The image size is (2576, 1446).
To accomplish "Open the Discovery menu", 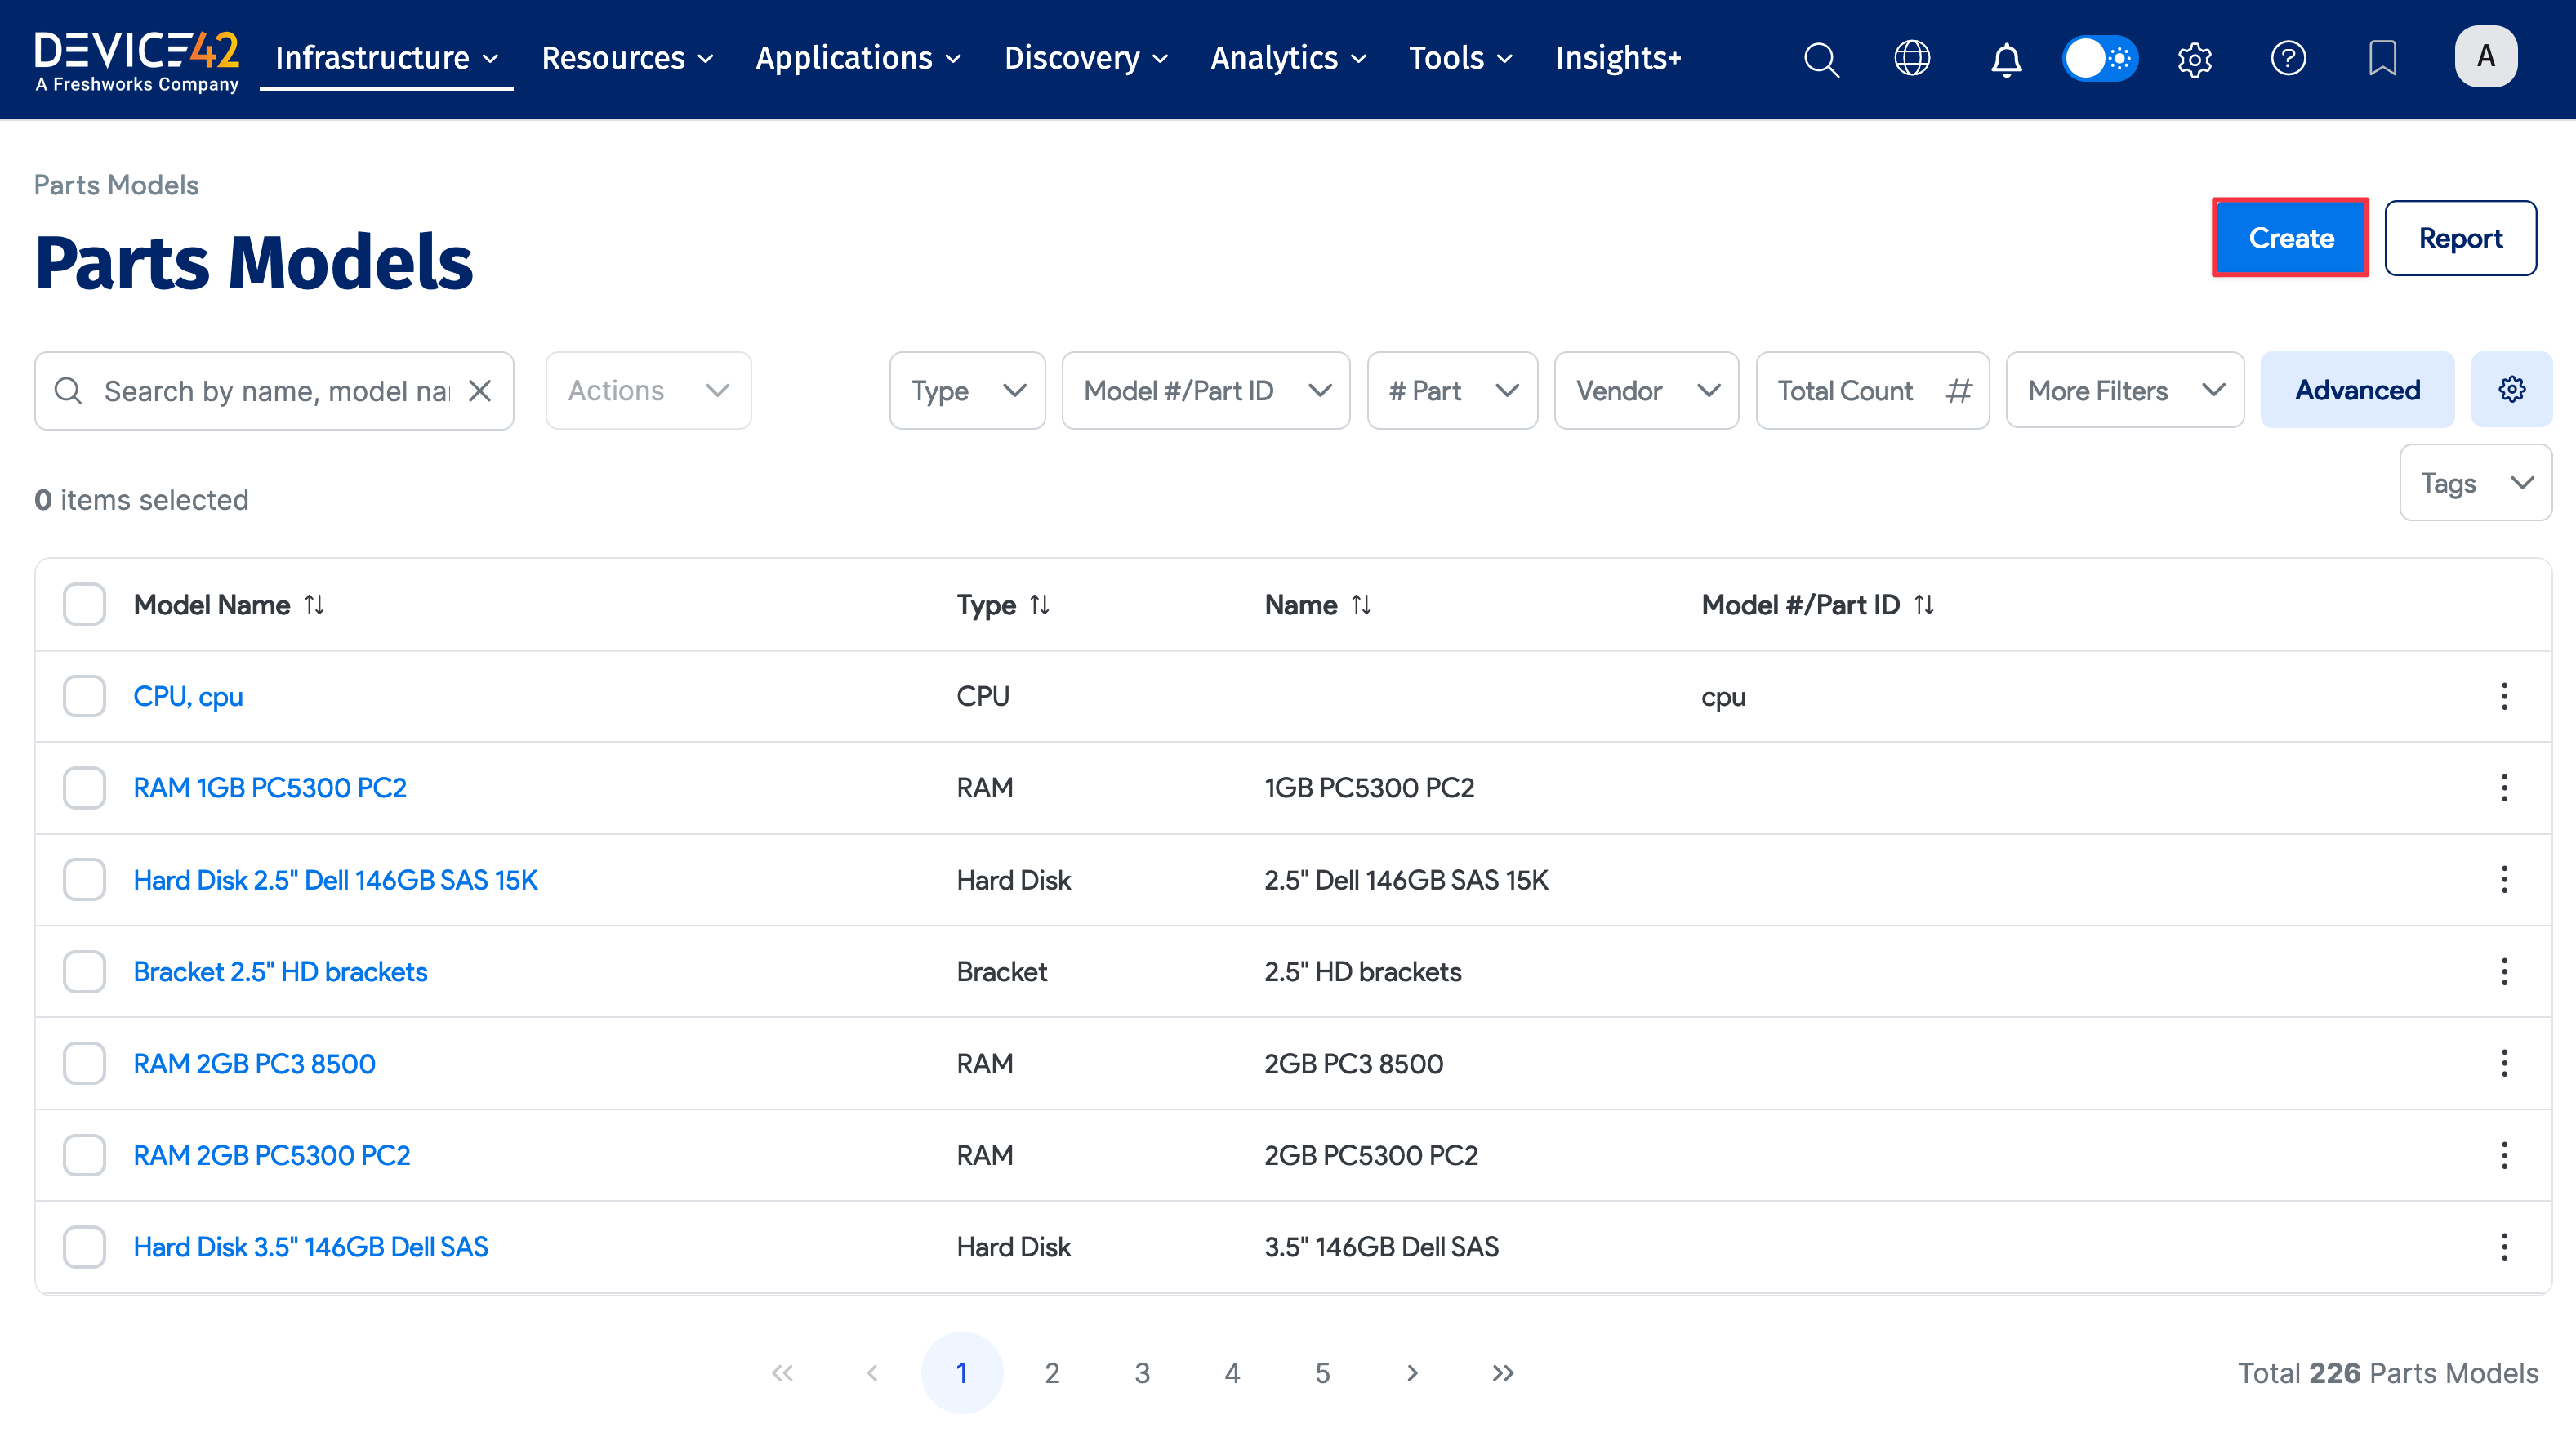I will pos(1086,58).
